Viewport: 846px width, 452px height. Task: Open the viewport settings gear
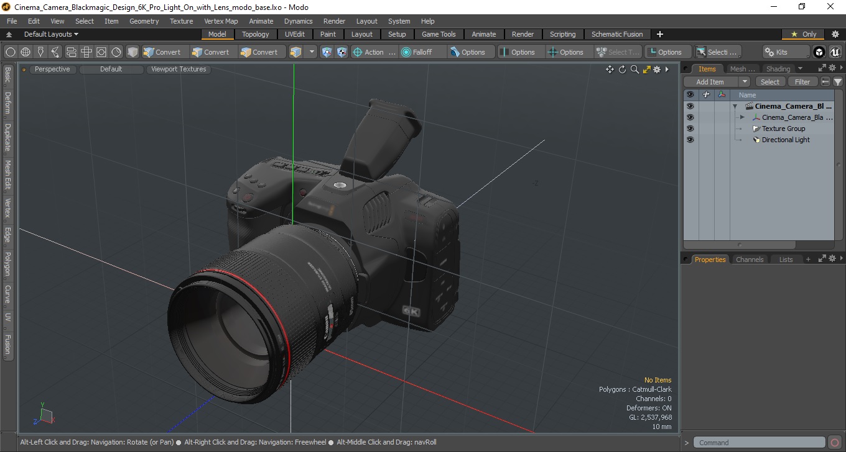pyautogui.click(x=657, y=70)
